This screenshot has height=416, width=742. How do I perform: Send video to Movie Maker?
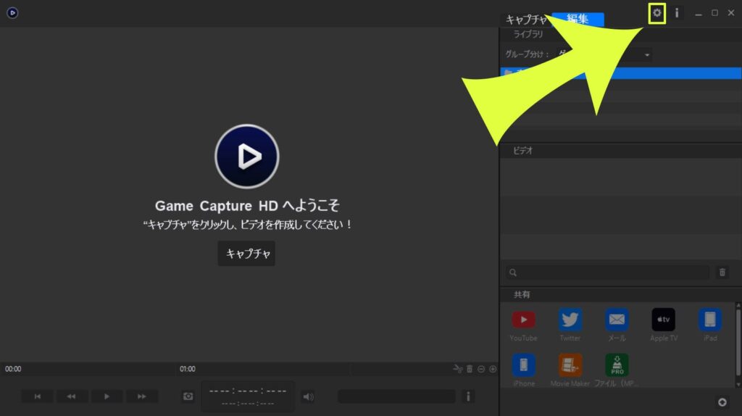point(570,365)
